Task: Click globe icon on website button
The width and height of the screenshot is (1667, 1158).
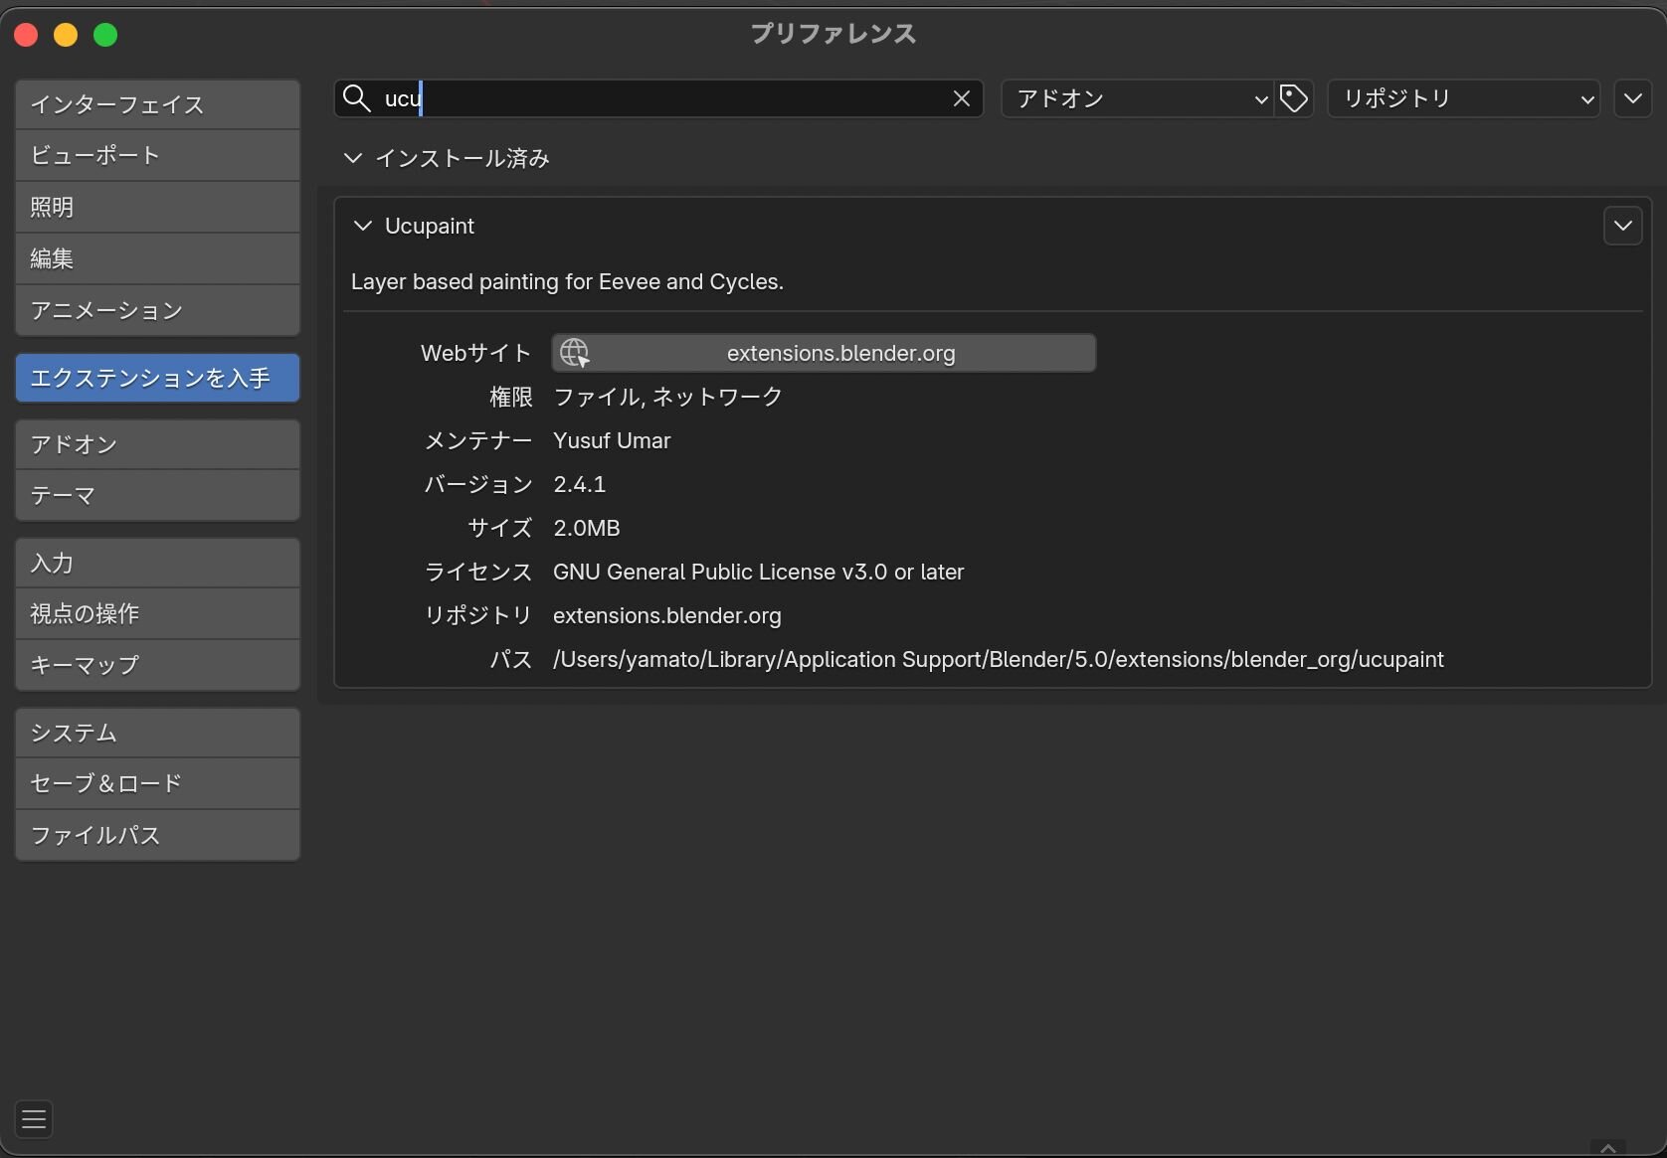Action: [x=575, y=353]
